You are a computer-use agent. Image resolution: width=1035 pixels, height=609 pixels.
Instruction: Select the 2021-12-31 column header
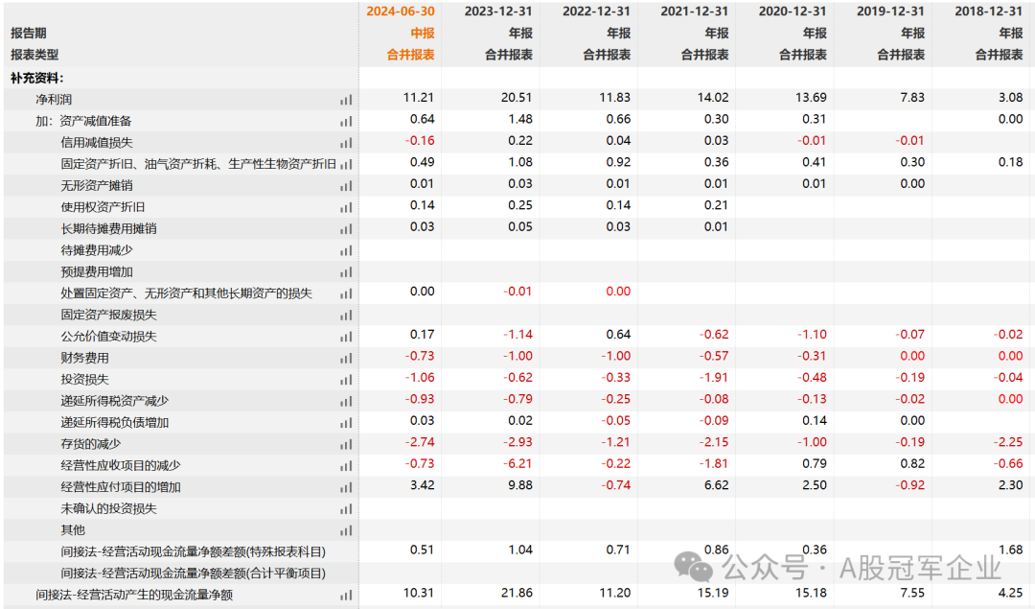click(695, 12)
